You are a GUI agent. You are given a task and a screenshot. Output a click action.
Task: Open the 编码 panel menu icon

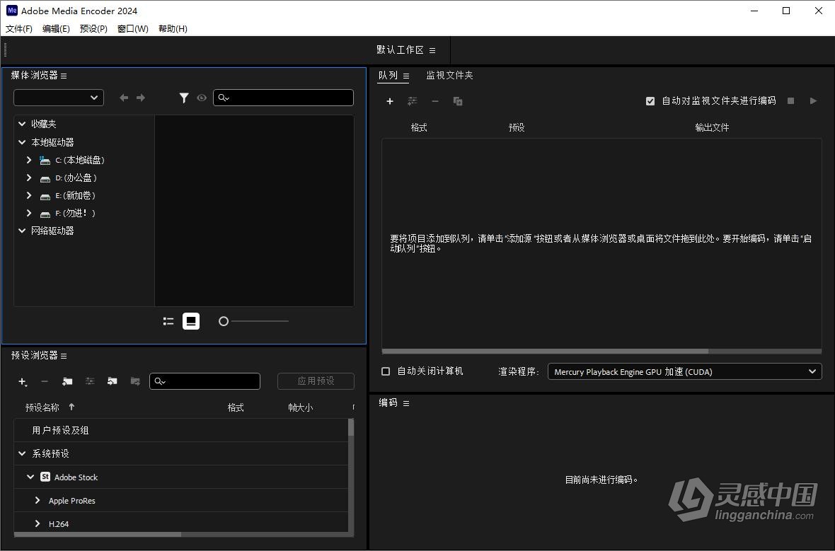(x=405, y=404)
